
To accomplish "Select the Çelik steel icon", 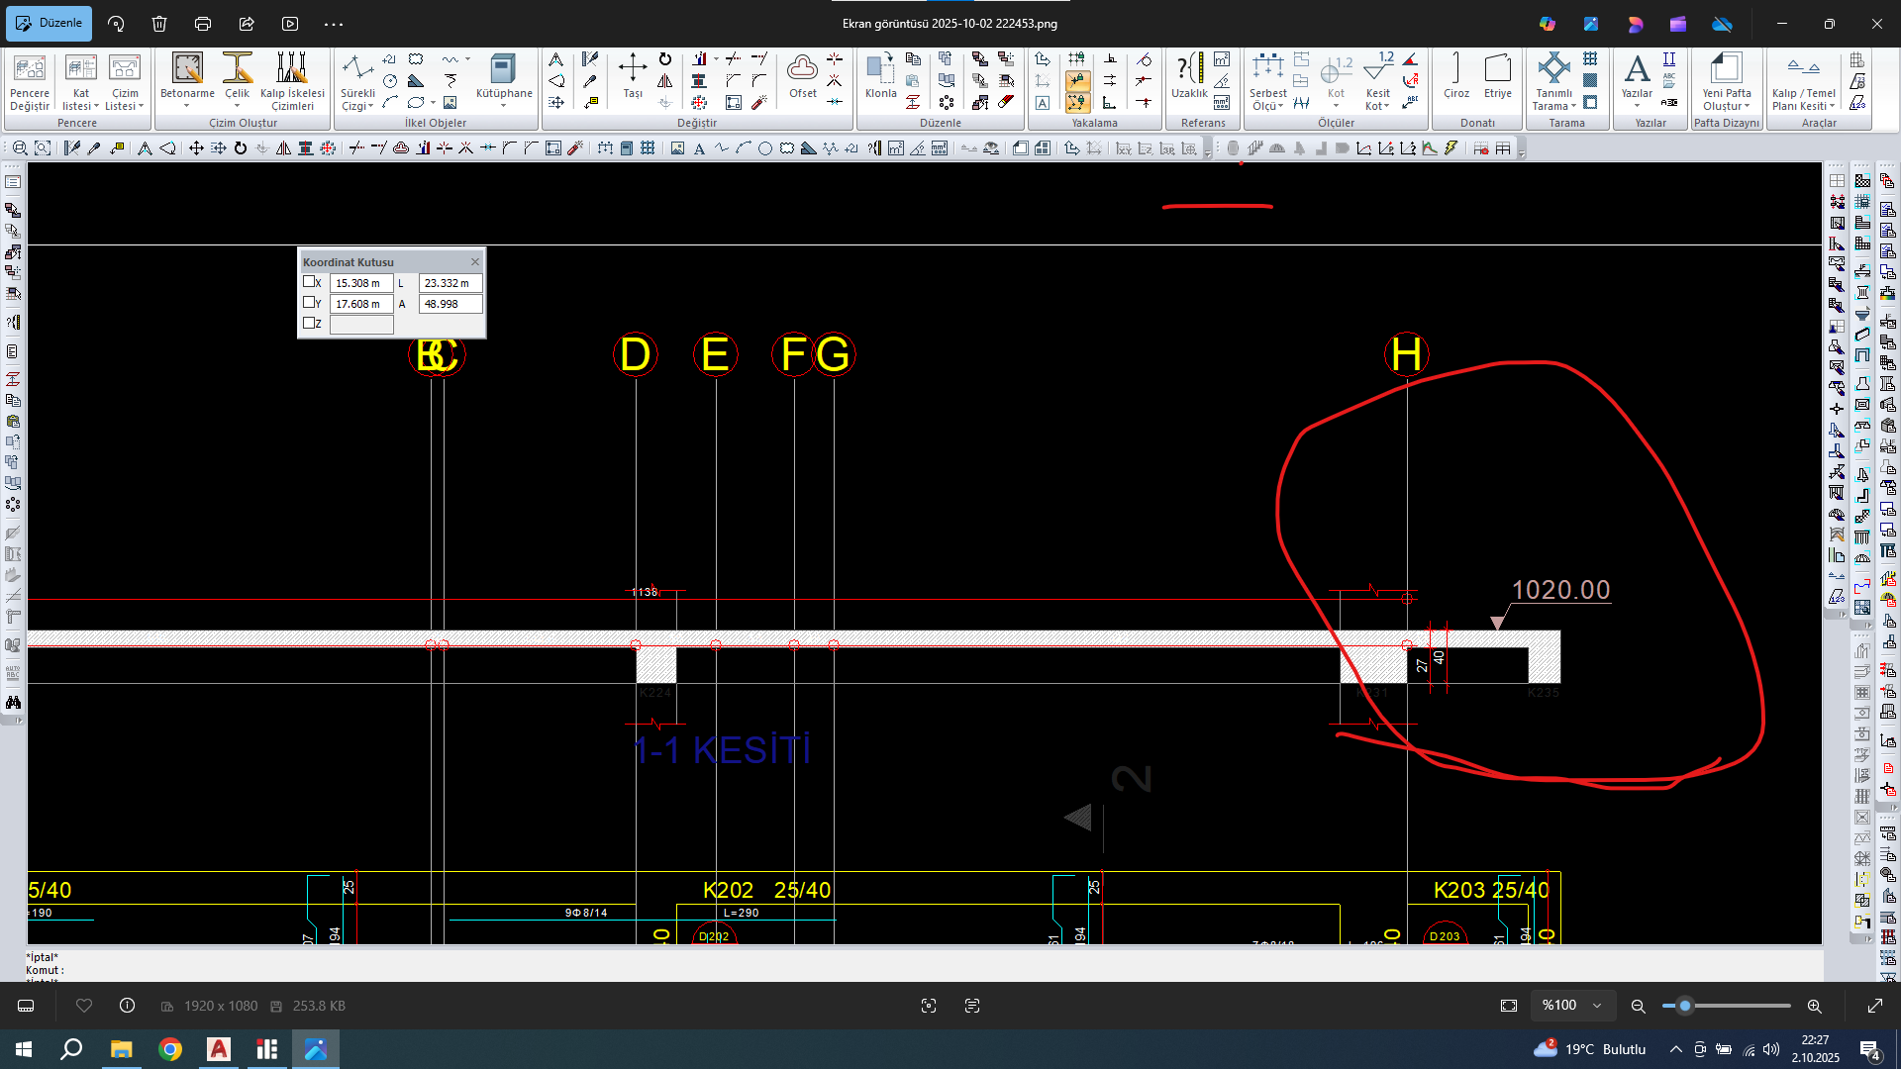I will (237, 69).
